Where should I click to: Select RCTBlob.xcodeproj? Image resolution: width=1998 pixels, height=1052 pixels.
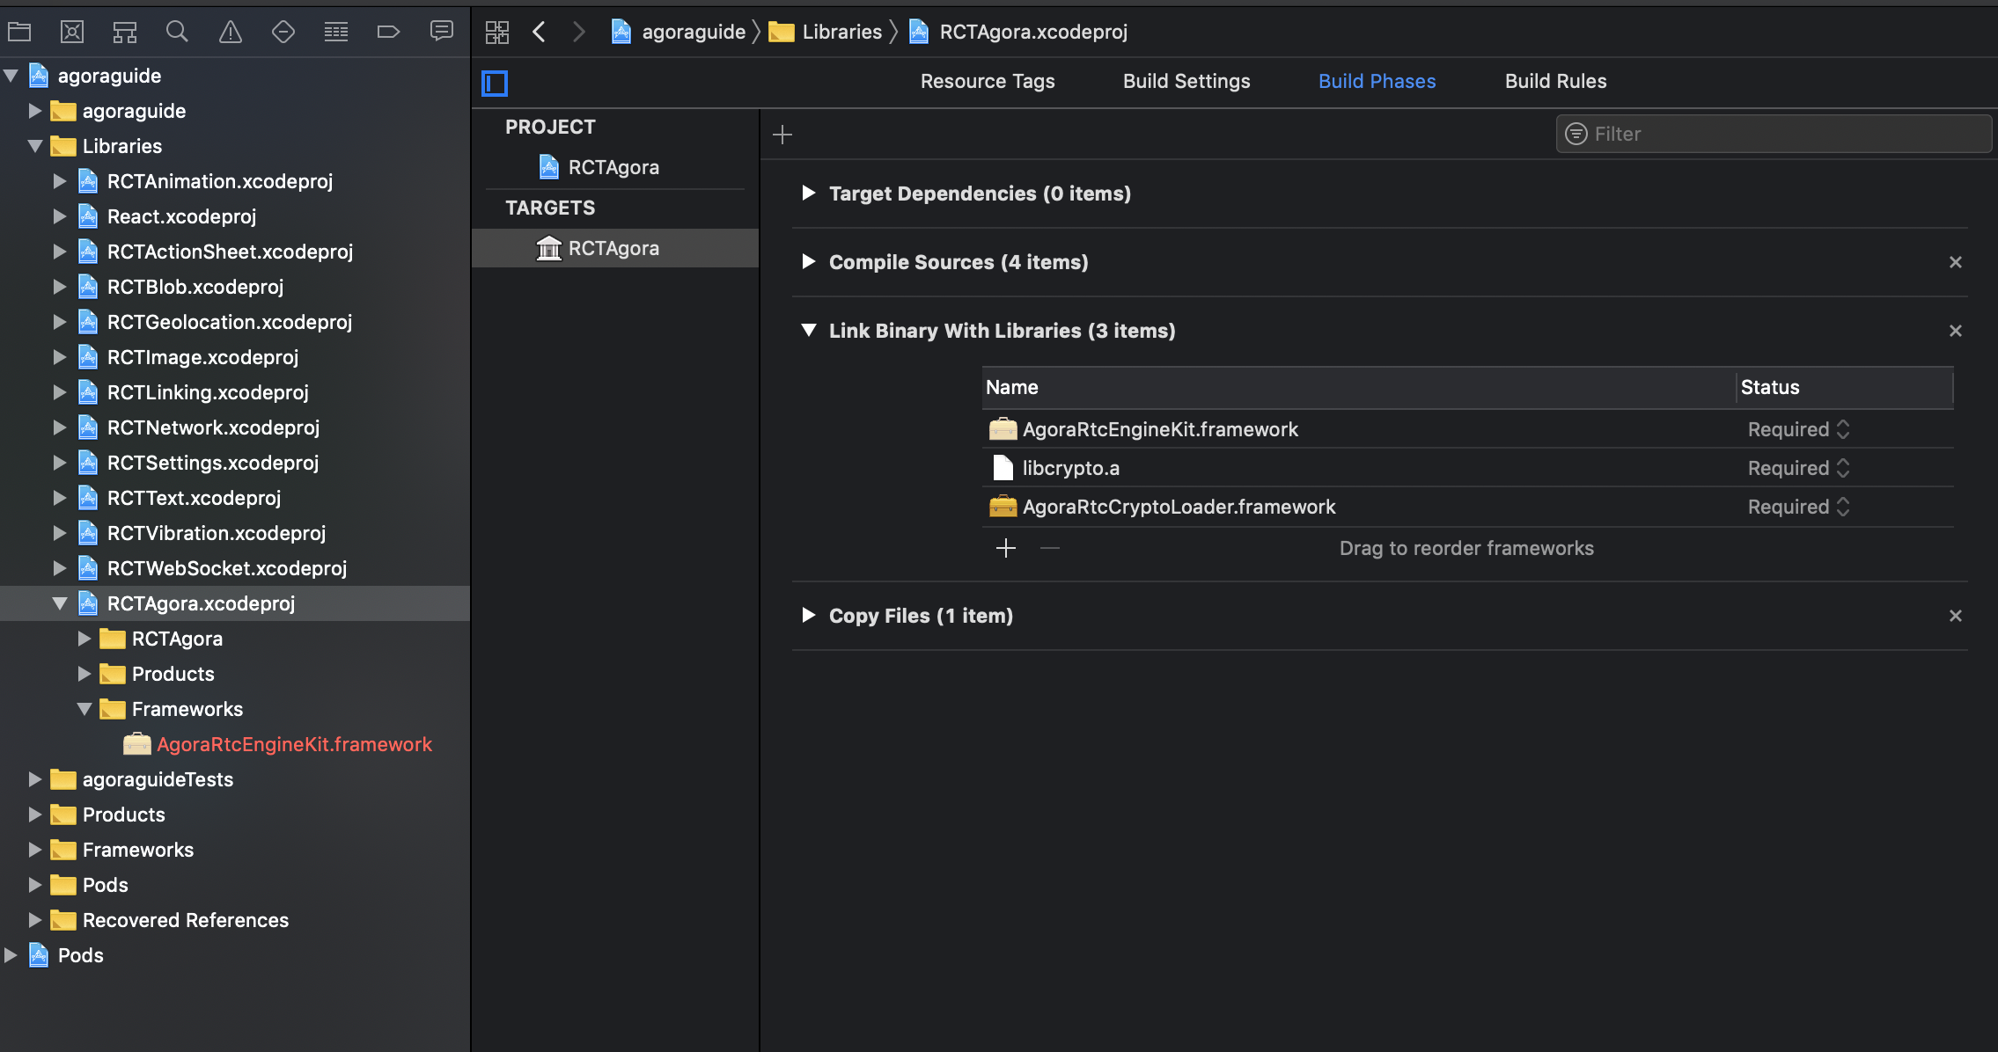tap(195, 287)
